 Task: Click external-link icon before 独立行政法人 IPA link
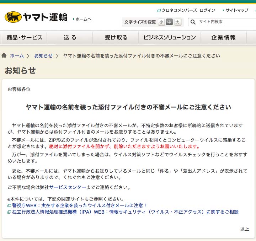click(x=9, y=212)
